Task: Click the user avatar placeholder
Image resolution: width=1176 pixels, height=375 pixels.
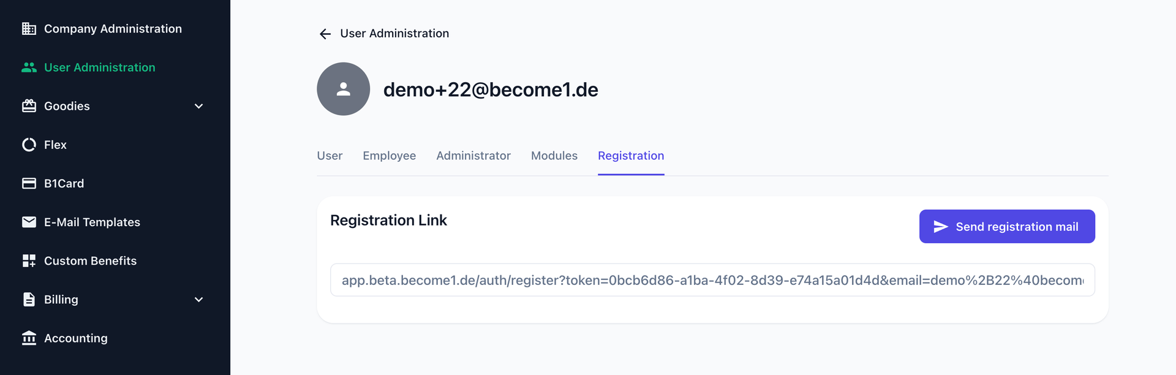Action: [343, 89]
